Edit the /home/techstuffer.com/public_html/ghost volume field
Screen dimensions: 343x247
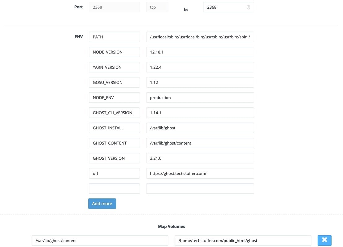point(243,240)
